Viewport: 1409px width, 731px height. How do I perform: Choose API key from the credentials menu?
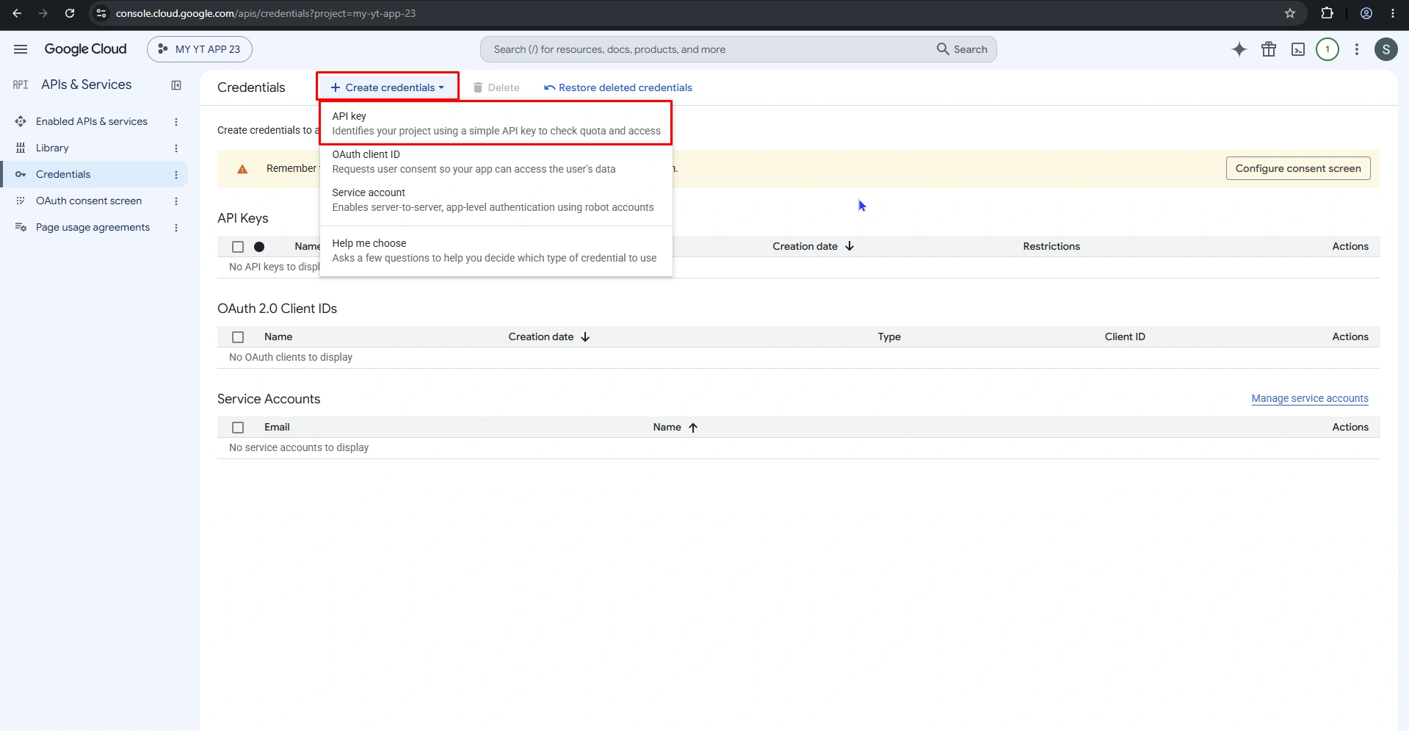coord(496,123)
